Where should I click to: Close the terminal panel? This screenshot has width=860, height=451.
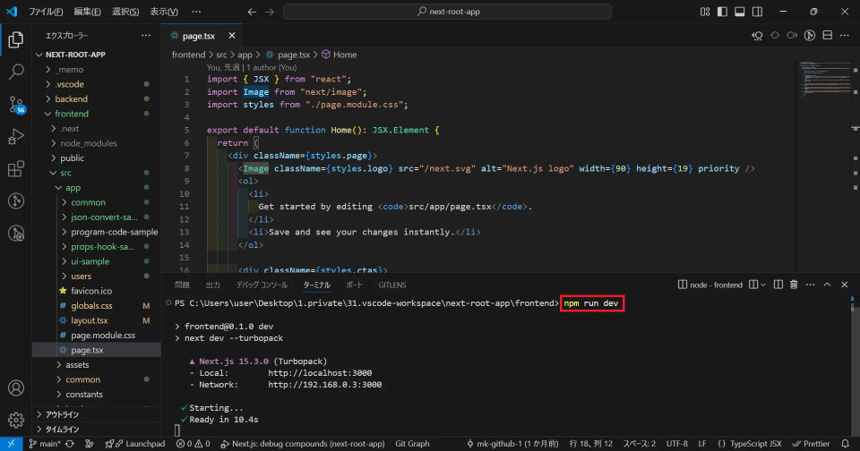[x=845, y=285]
